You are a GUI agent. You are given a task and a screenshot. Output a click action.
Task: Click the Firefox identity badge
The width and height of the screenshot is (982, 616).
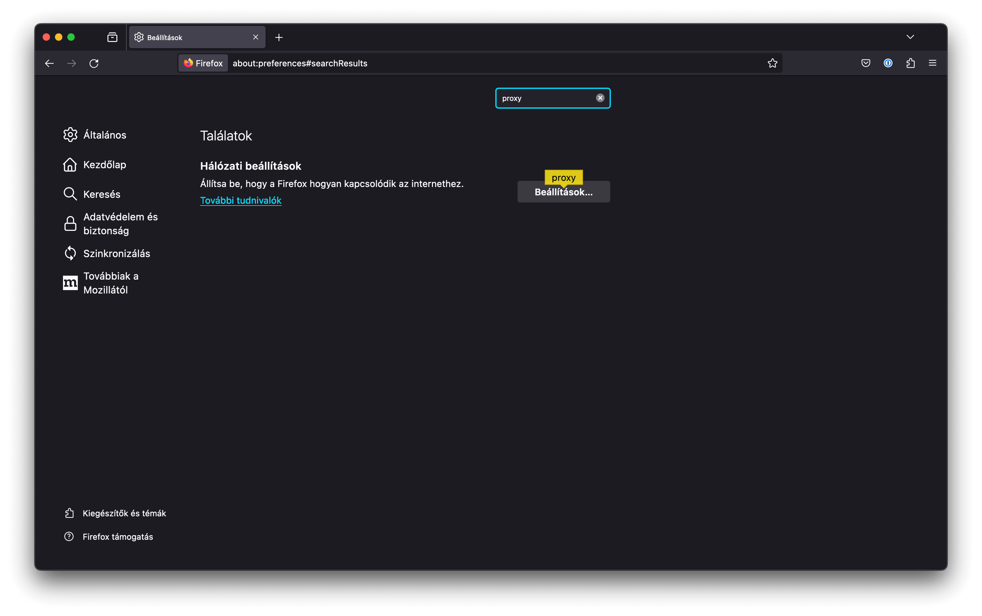(x=203, y=63)
